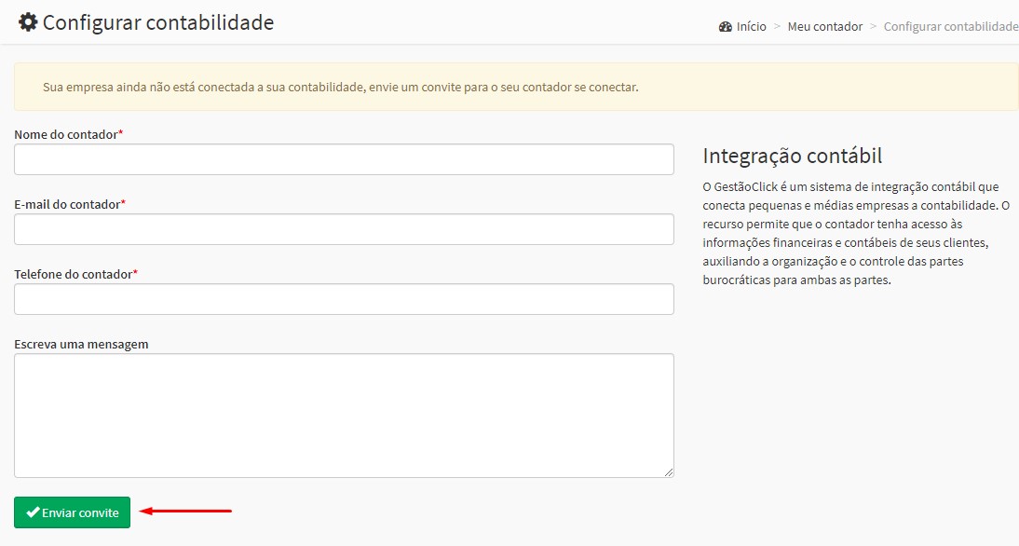Screen dimensions: 1019x546
Task: Click the Escreva uma mensagem label
Action: click(x=81, y=345)
